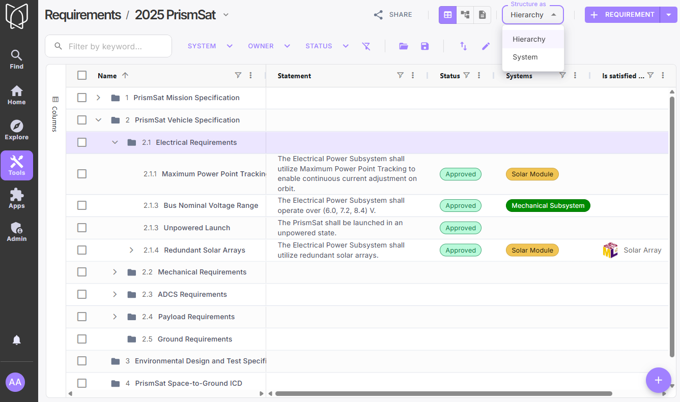Image resolution: width=680 pixels, height=402 pixels.
Task: Click the pencil edit icon in toolbar
Action: point(486,46)
